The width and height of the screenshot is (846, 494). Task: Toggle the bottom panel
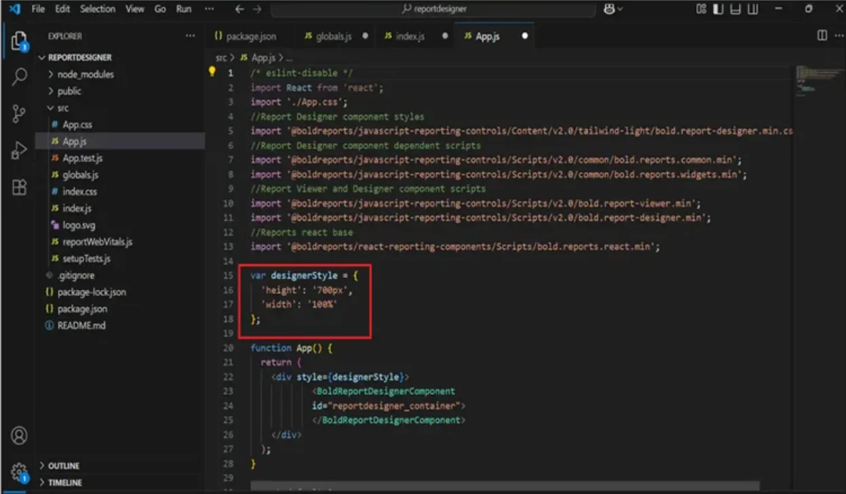(735, 9)
